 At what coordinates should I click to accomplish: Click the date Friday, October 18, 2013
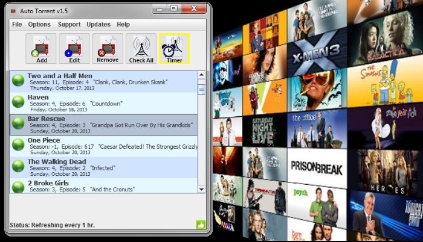pyautogui.click(x=59, y=110)
